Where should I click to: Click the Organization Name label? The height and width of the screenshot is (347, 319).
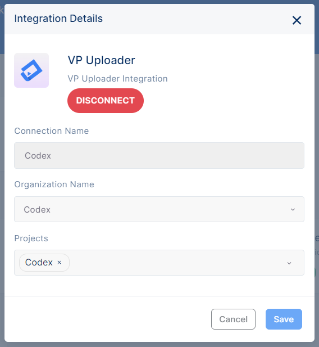[x=54, y=184]
